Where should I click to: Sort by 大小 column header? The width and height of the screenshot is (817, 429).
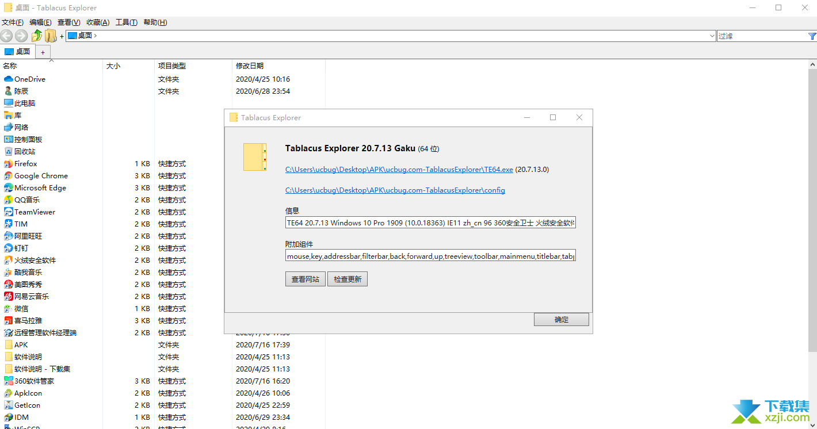click(x=128, y=66)
